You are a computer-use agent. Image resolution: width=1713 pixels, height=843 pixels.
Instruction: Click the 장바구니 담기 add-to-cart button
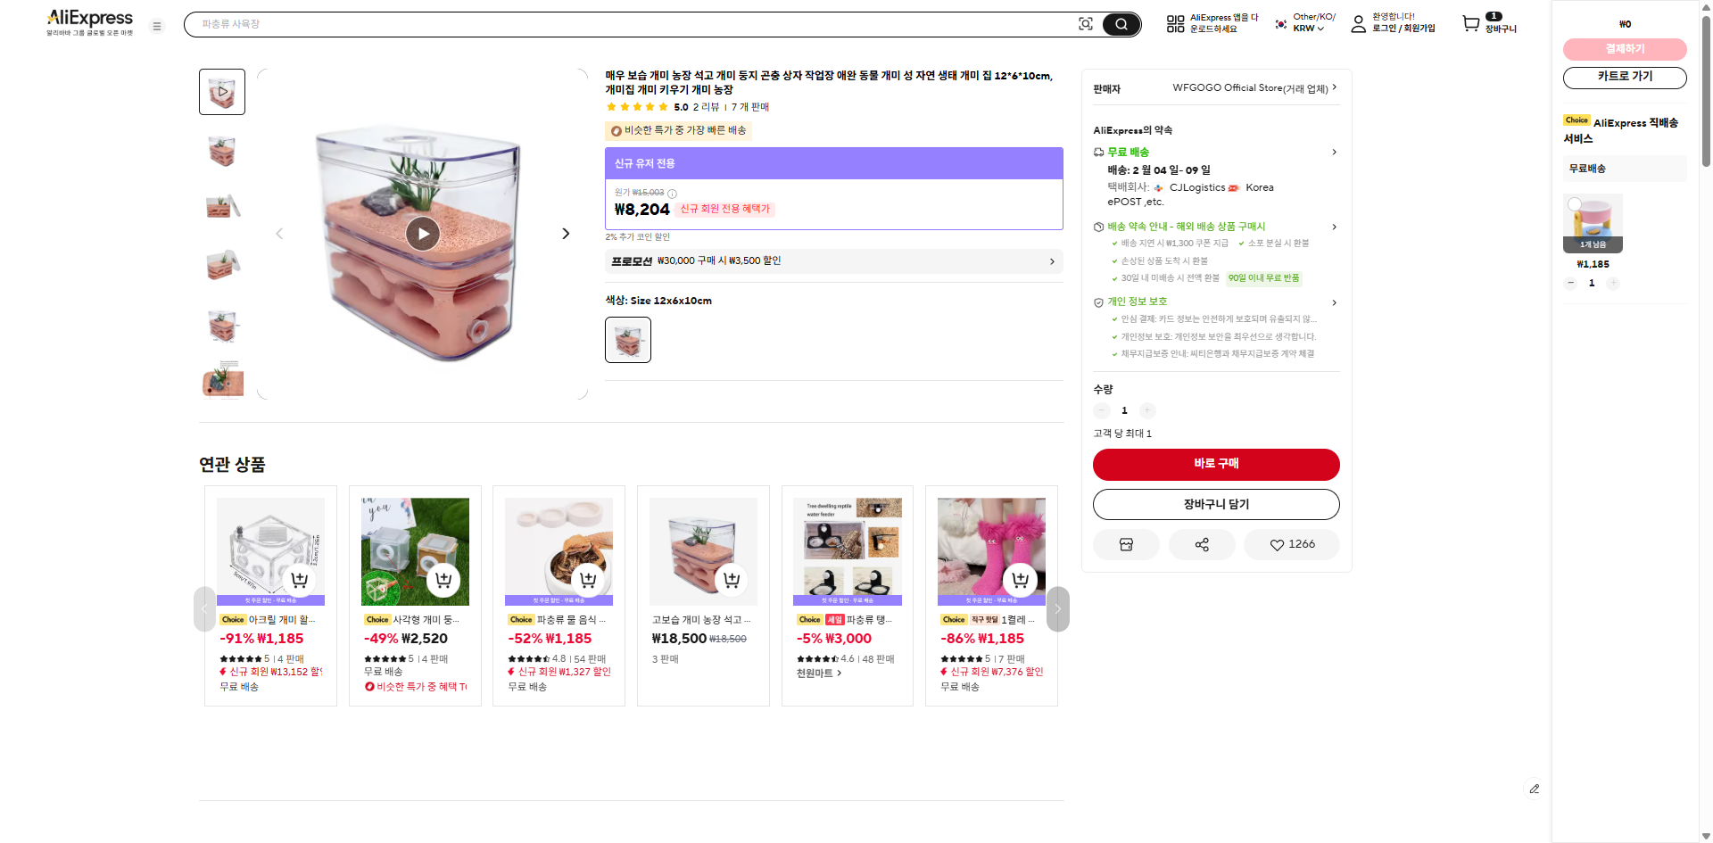point(1216,504)
